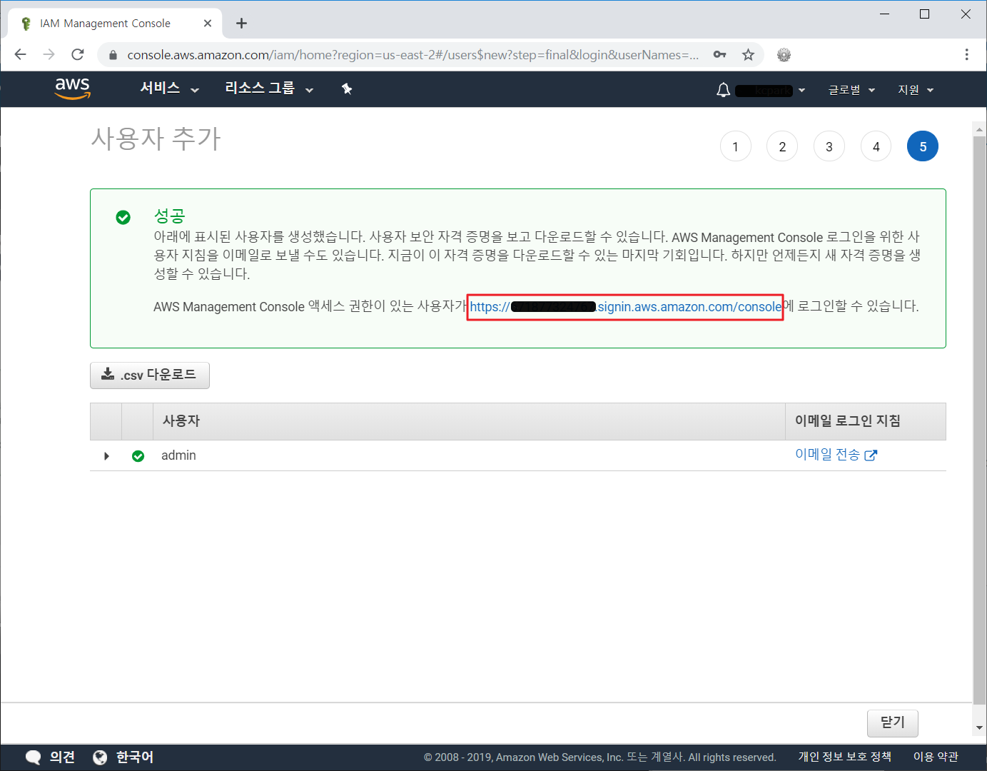Click the 이메일 전송 link for admin
Screen dimensions: 987x771
pos(836,455)
